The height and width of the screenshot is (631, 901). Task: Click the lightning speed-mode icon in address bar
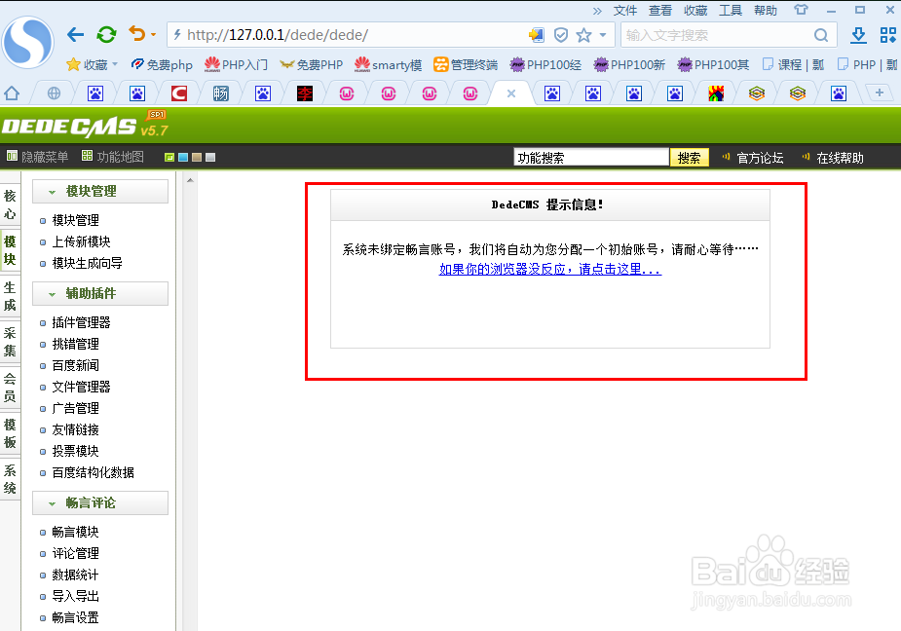point(177,35)
